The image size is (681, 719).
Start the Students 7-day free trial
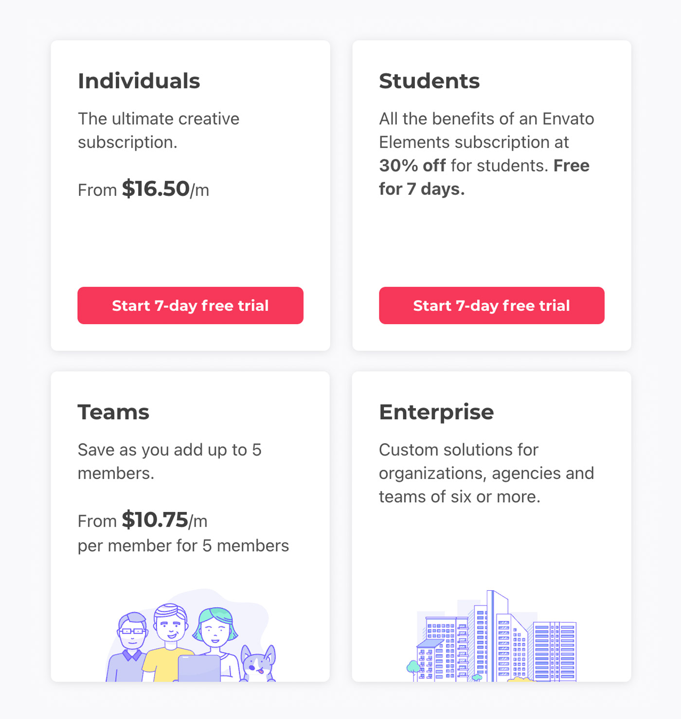coord(492,306)
